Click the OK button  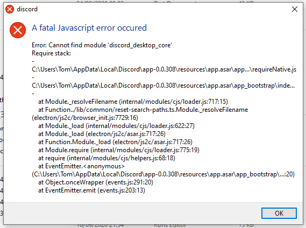click(x=279, y=213)
